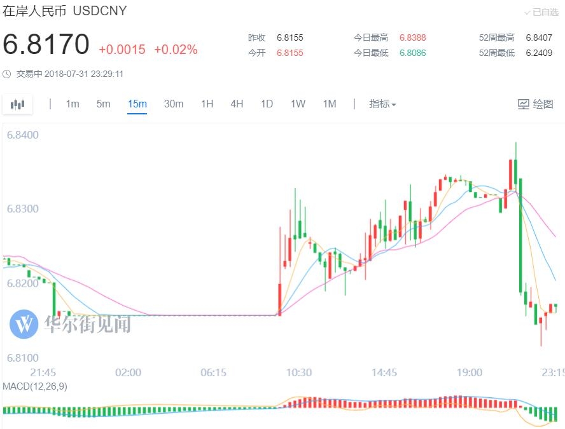
Task: Click today's high value 6.8388
Action: [x=412, y=37]
